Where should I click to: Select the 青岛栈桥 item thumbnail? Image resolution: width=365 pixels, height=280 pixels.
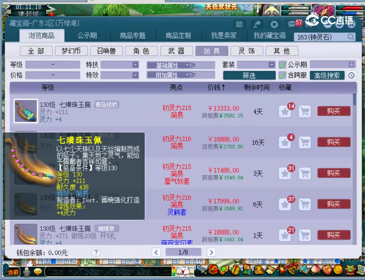tap(26, 111)
